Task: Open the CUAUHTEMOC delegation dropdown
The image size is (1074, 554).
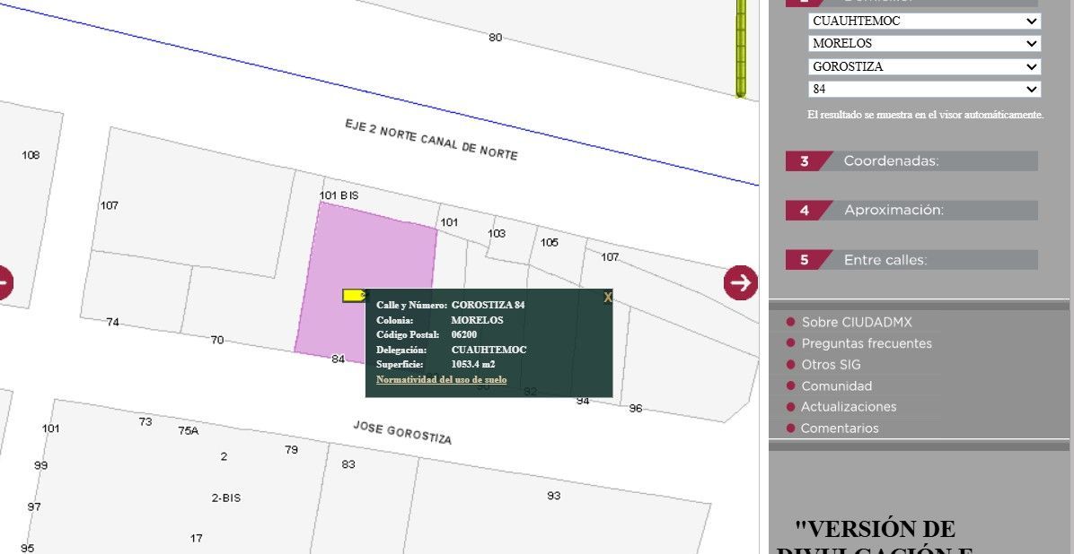Action: click(924, 21)
